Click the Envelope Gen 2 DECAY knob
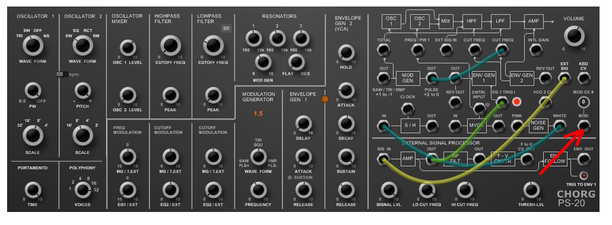This screenshot has width=612, height=225. [x=346, y=124]
